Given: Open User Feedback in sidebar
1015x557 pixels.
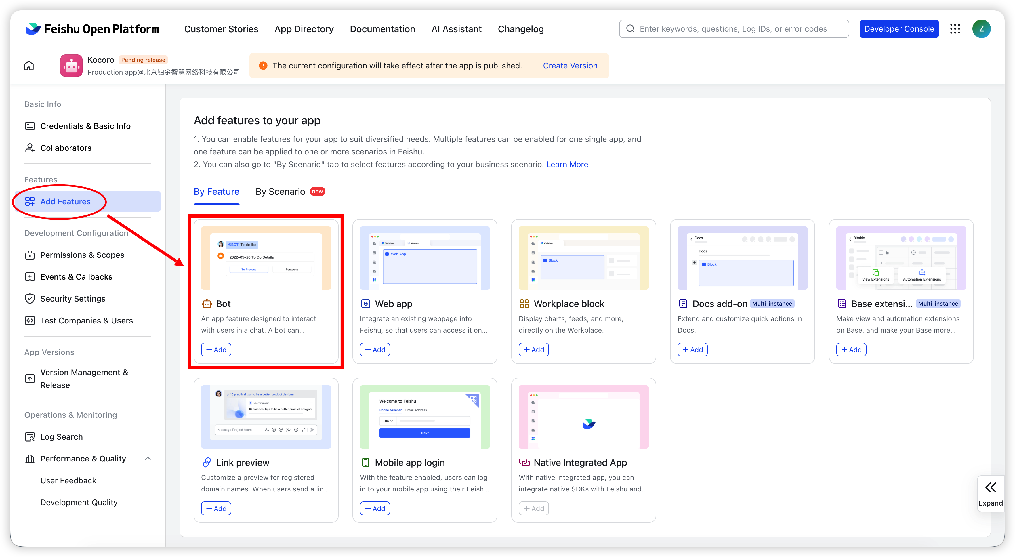Looking at the screenshot, I should point(68,480).
